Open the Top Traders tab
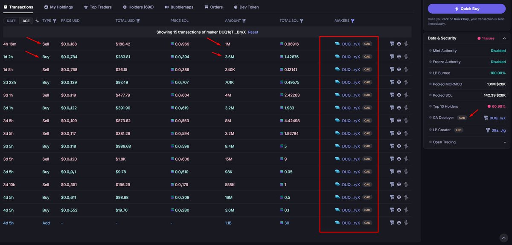 [x=98, y=7]
